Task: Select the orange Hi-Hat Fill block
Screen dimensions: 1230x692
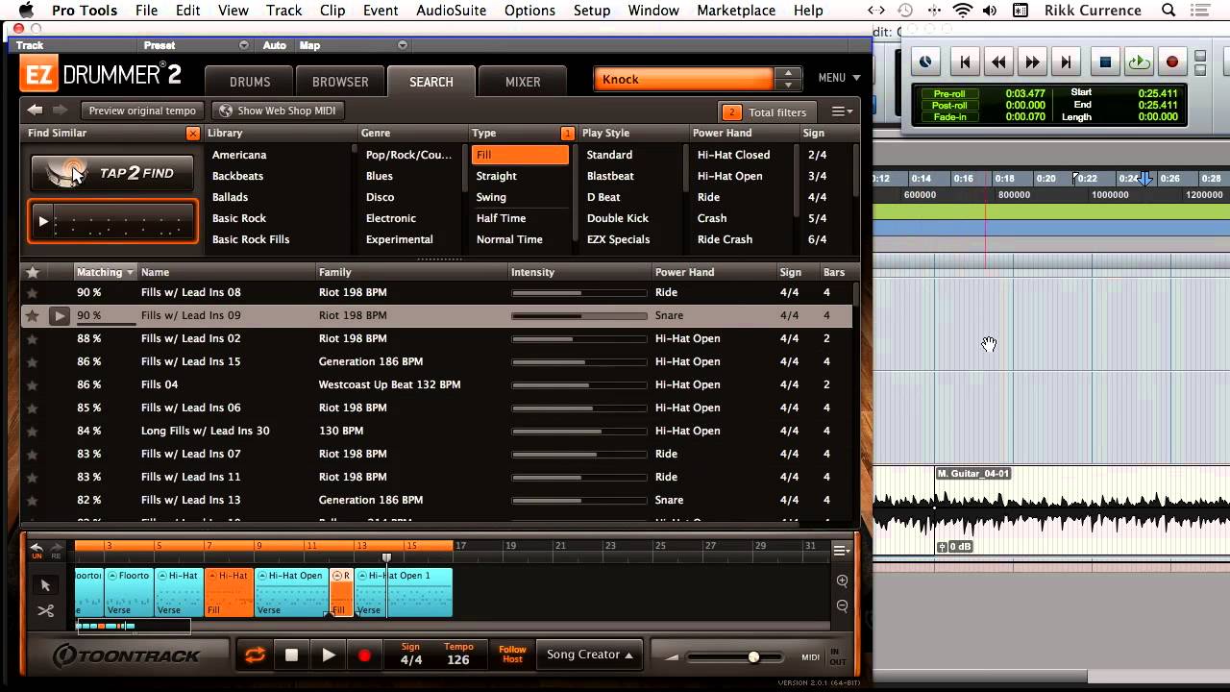Action: [230, 592]
